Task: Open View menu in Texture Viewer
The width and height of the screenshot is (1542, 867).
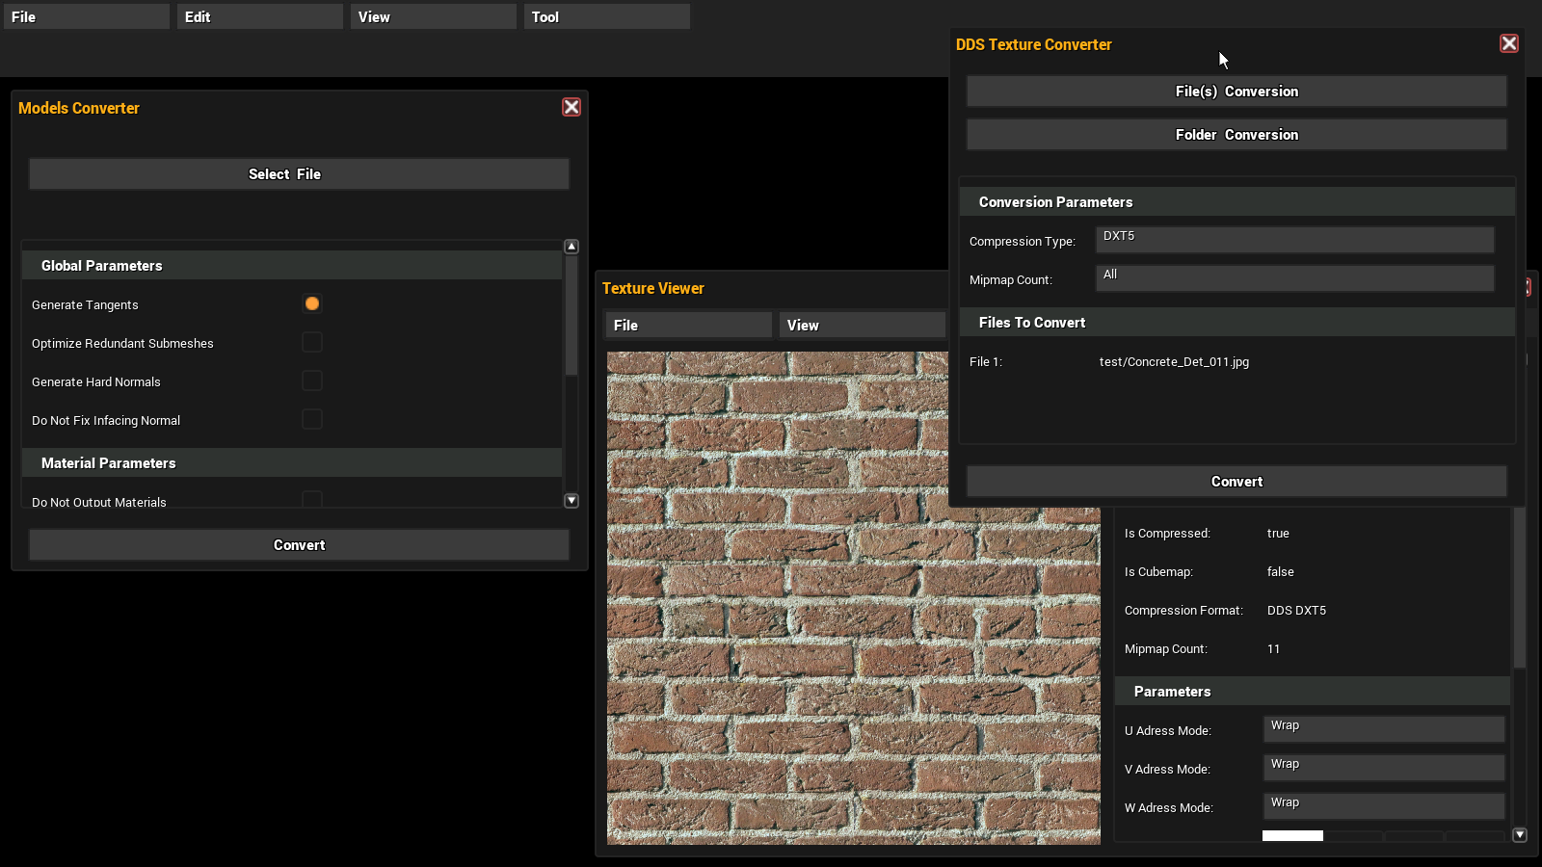Action: pyautogui.click(x=863, y=325)
